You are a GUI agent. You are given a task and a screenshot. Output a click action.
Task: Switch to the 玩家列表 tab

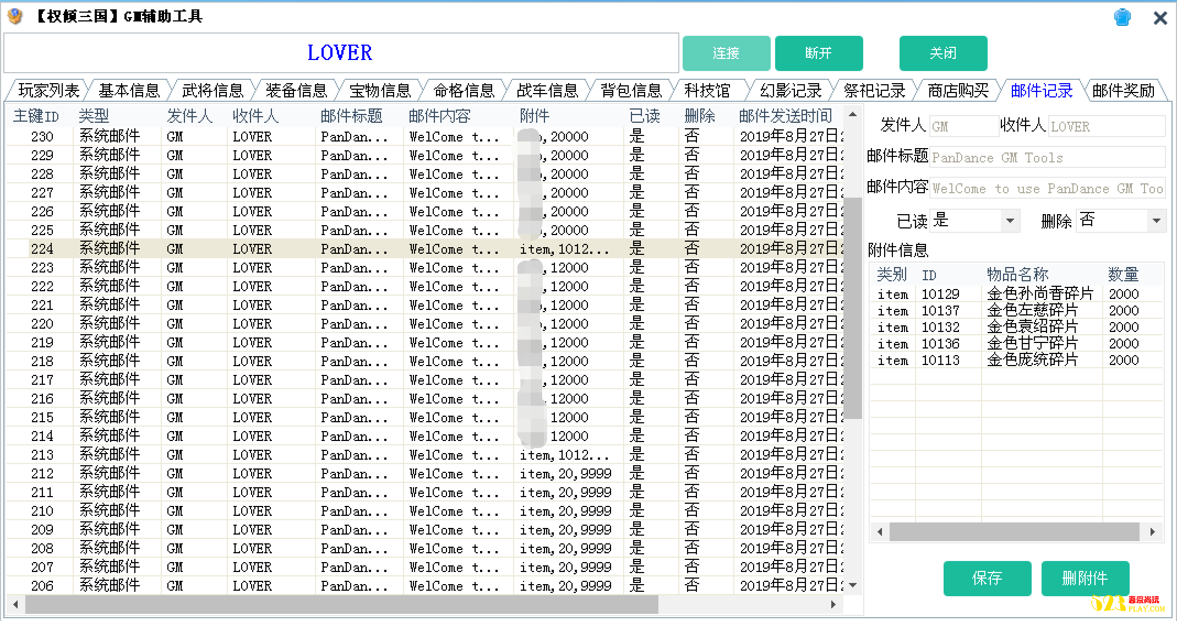coord(48,90)
